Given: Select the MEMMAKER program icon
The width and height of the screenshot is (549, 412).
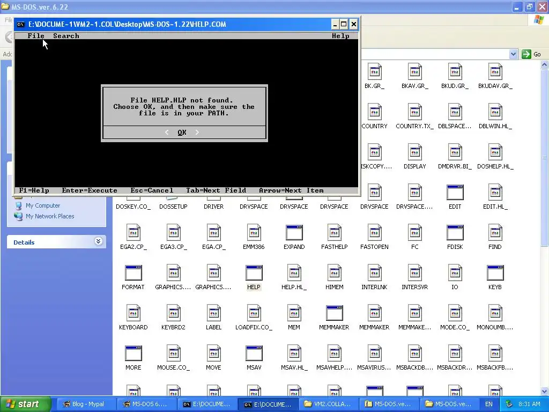Looking at the screenshot, I should pyautogui.click(x=335, y=313).
